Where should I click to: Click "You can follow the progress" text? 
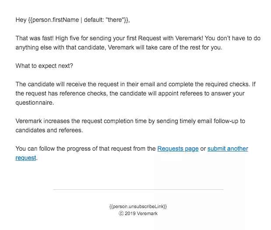point(53,149)
